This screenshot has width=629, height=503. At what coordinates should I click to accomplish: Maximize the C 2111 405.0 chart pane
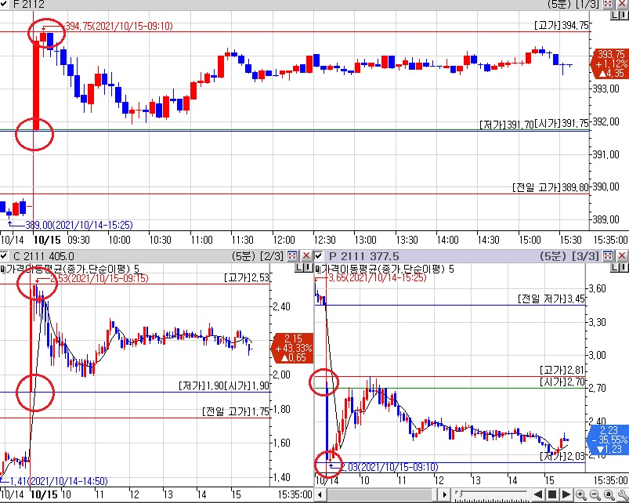pyautogui.click(x=292, y=255)
